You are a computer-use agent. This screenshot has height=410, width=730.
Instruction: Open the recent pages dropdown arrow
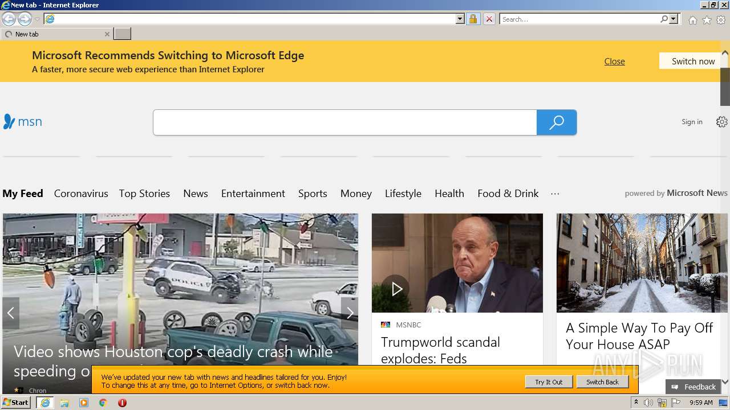(x=37, y=19)
